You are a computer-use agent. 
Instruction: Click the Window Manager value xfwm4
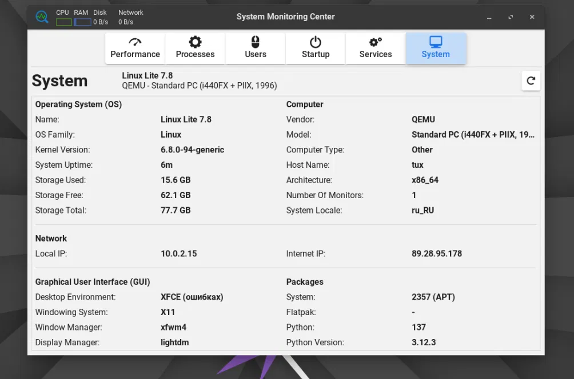coord(174,328)
